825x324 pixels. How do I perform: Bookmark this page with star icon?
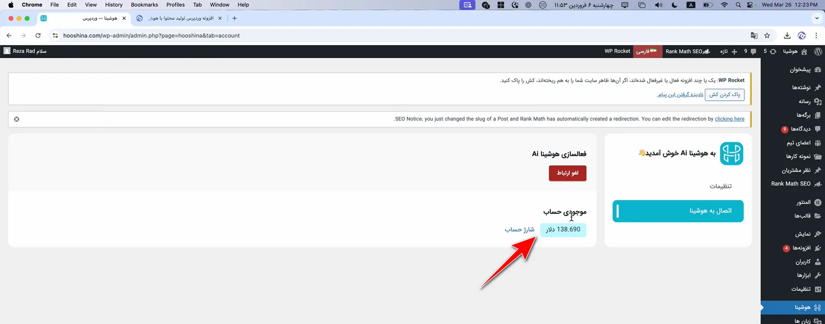[x=767, y=36]
